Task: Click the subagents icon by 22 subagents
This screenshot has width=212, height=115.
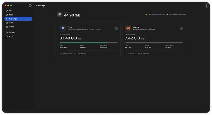Action: [139, 54]
